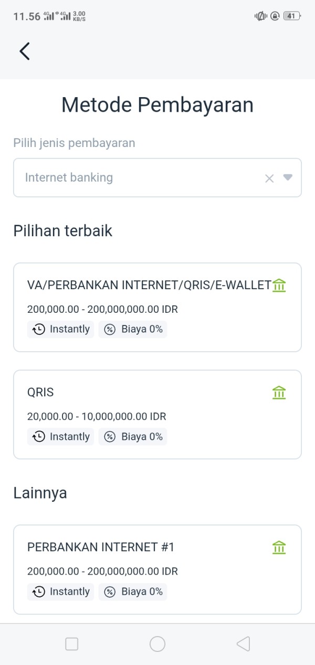Tap percent icon on PERBANKAN INTERNET #1
This screenshot has height=665, width=315.
click(x=110, y=592)
